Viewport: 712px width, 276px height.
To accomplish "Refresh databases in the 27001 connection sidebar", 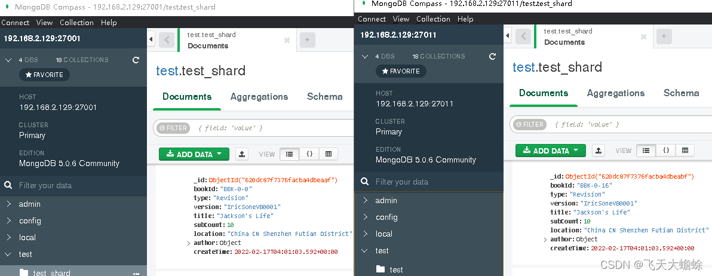I will (136, 60).
